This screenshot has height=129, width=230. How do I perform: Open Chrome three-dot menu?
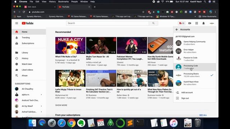click(215, 12)
